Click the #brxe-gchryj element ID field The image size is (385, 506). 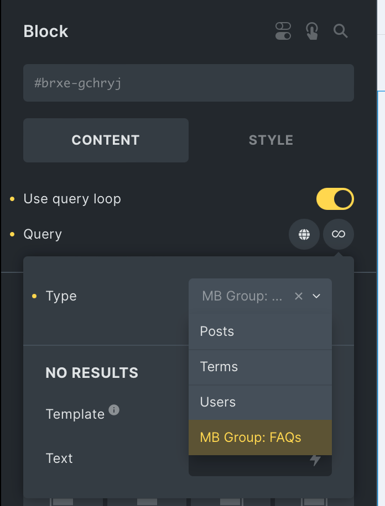coord(188,83)
